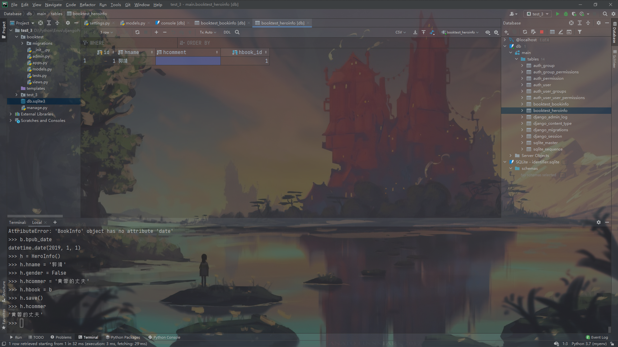This screenshot has height=347, width=618.
Task: Open IDE settings gear in main toolbar
Action: click(x=613, y=14)
